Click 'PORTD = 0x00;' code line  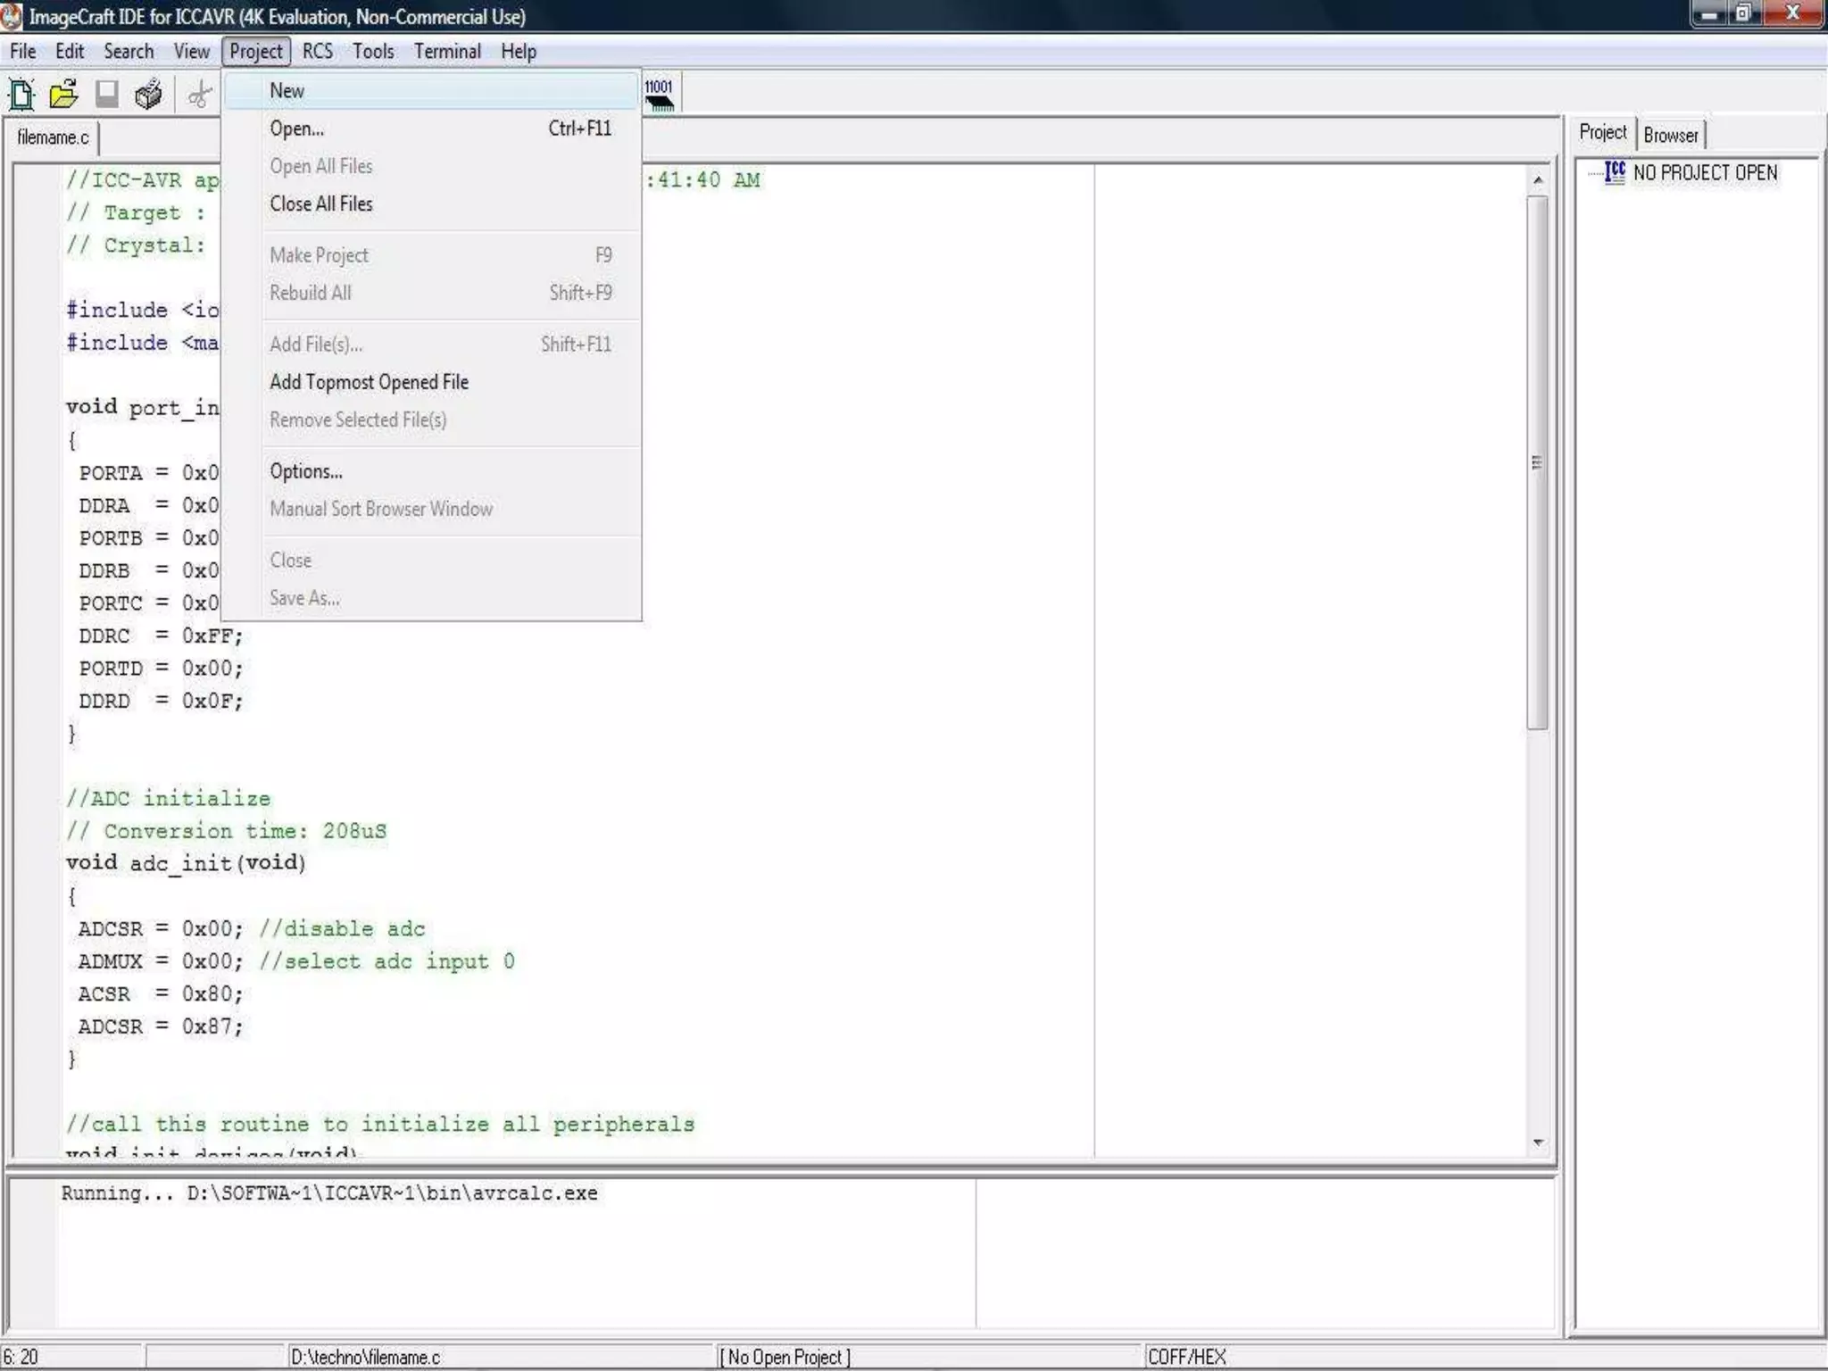point(161,669)
